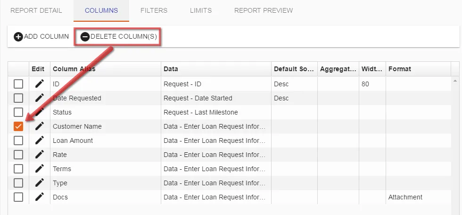This screenshot has width=462, height=215.
Task: Click the Add Column button
Action: pos(41,36)
